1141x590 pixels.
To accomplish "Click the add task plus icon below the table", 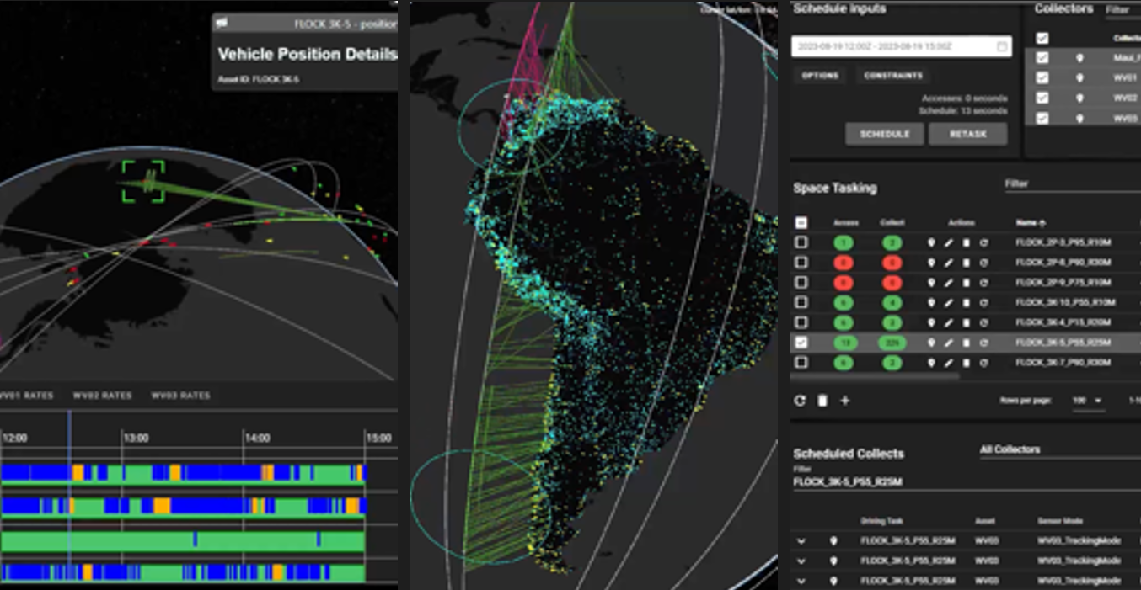I will (844, 401).
